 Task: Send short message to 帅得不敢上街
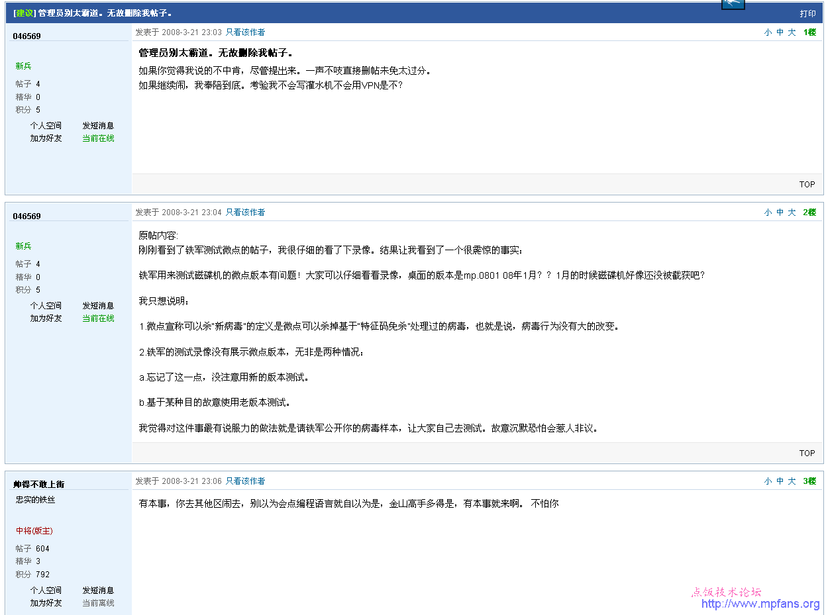pos(98,591)
